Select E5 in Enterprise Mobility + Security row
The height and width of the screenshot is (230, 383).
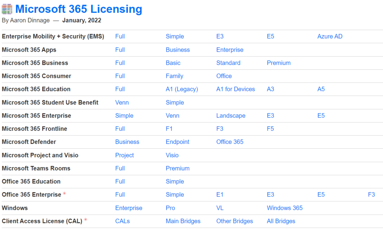tap(270, 36)
